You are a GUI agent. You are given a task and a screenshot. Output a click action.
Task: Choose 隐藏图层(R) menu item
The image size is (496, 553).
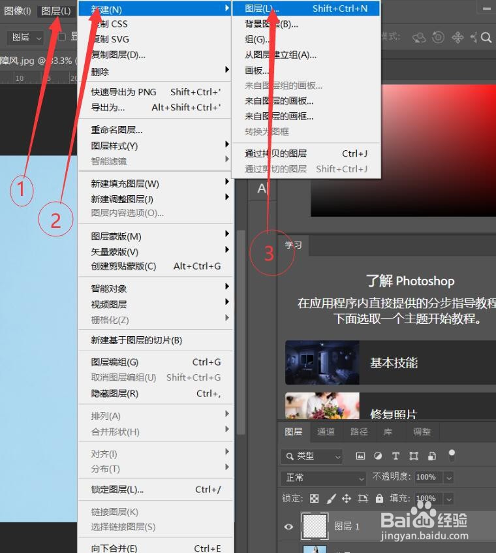click(x=155, y=393)
